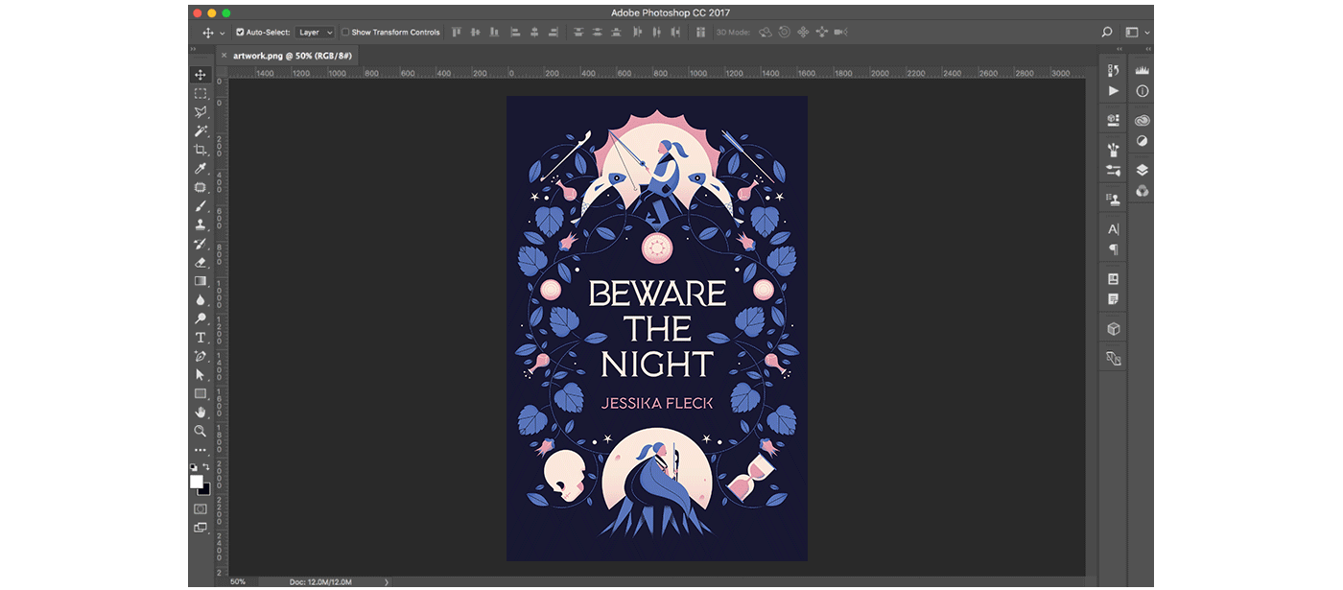
Task: Select the Polygonal Lasso tool
Action: pyautogui.click(x=200, y=112)
